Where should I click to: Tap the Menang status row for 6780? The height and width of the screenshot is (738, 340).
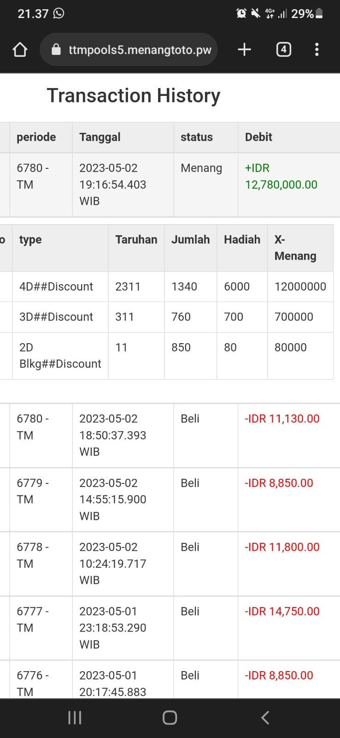click(201, 168)
